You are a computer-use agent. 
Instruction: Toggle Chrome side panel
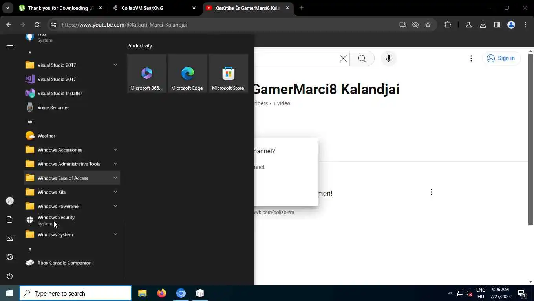(497, 25)
